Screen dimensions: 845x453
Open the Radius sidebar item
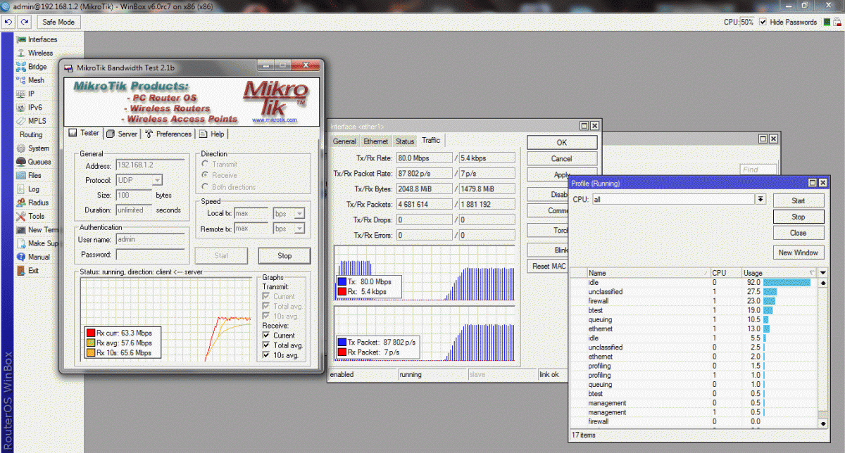pos(21,203)
